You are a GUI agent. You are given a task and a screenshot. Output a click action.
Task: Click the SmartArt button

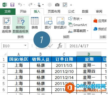coord(78,25)
